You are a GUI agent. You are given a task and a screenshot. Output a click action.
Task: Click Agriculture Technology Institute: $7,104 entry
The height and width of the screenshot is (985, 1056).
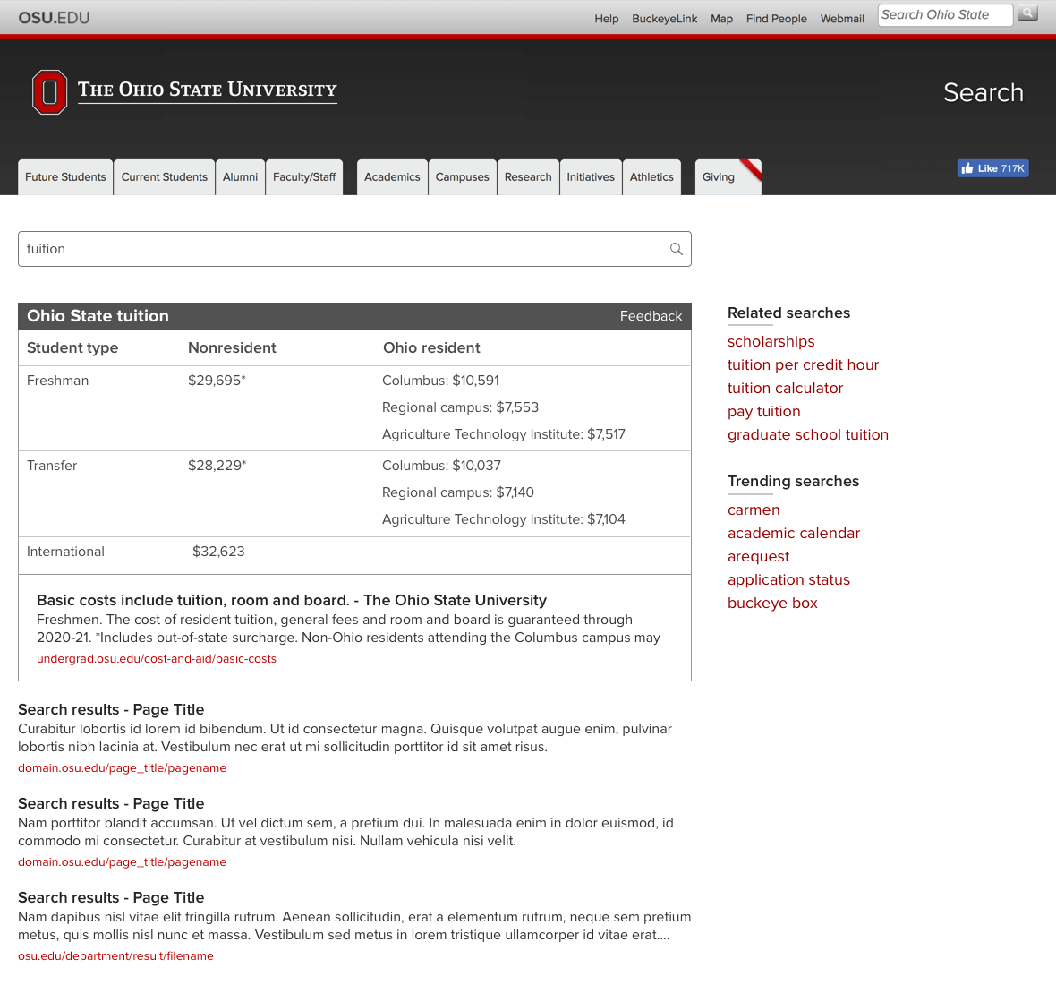coord(503,519)
